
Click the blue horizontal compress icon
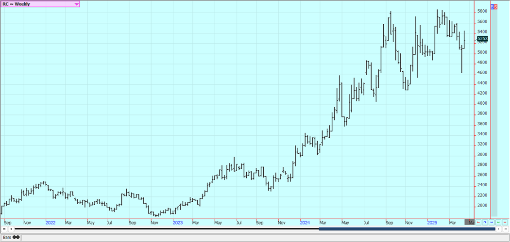[492, 222]
